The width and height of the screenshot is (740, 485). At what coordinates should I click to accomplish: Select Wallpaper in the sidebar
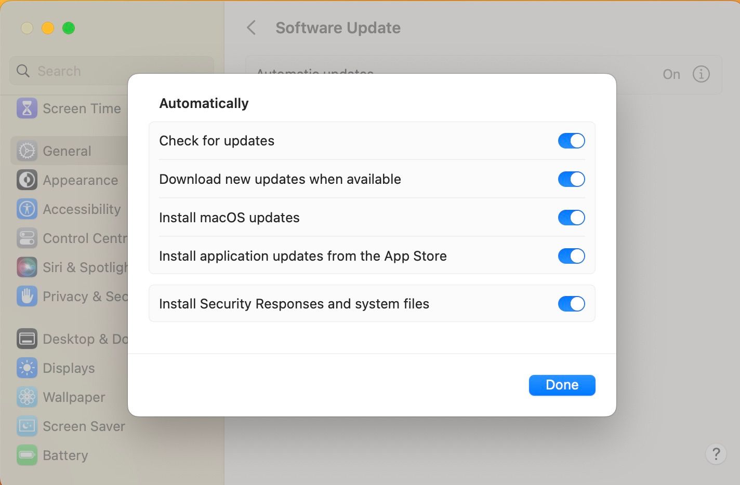point(74,397)
